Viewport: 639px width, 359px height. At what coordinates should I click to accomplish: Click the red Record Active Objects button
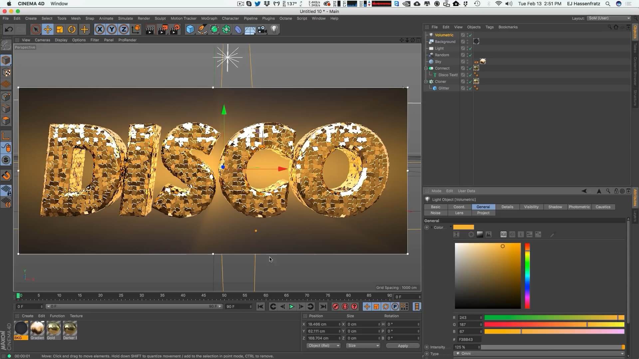click(x=335, y=307)
